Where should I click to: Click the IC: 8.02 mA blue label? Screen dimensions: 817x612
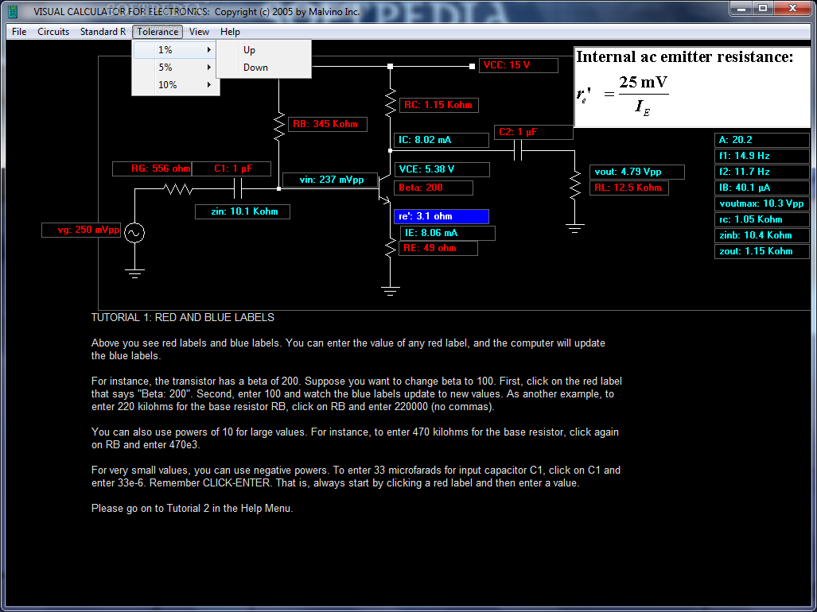[x=442, y=140]
